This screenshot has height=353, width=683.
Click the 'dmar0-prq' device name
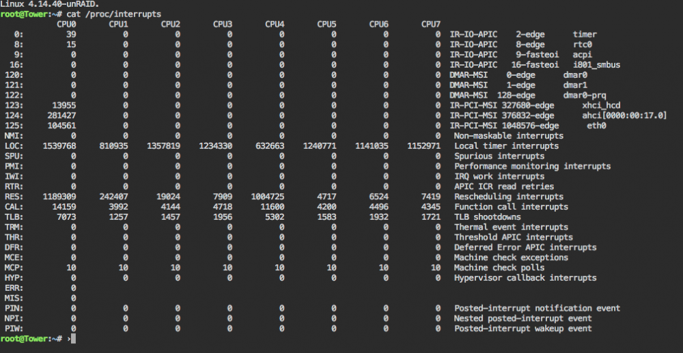click(585, 96)
